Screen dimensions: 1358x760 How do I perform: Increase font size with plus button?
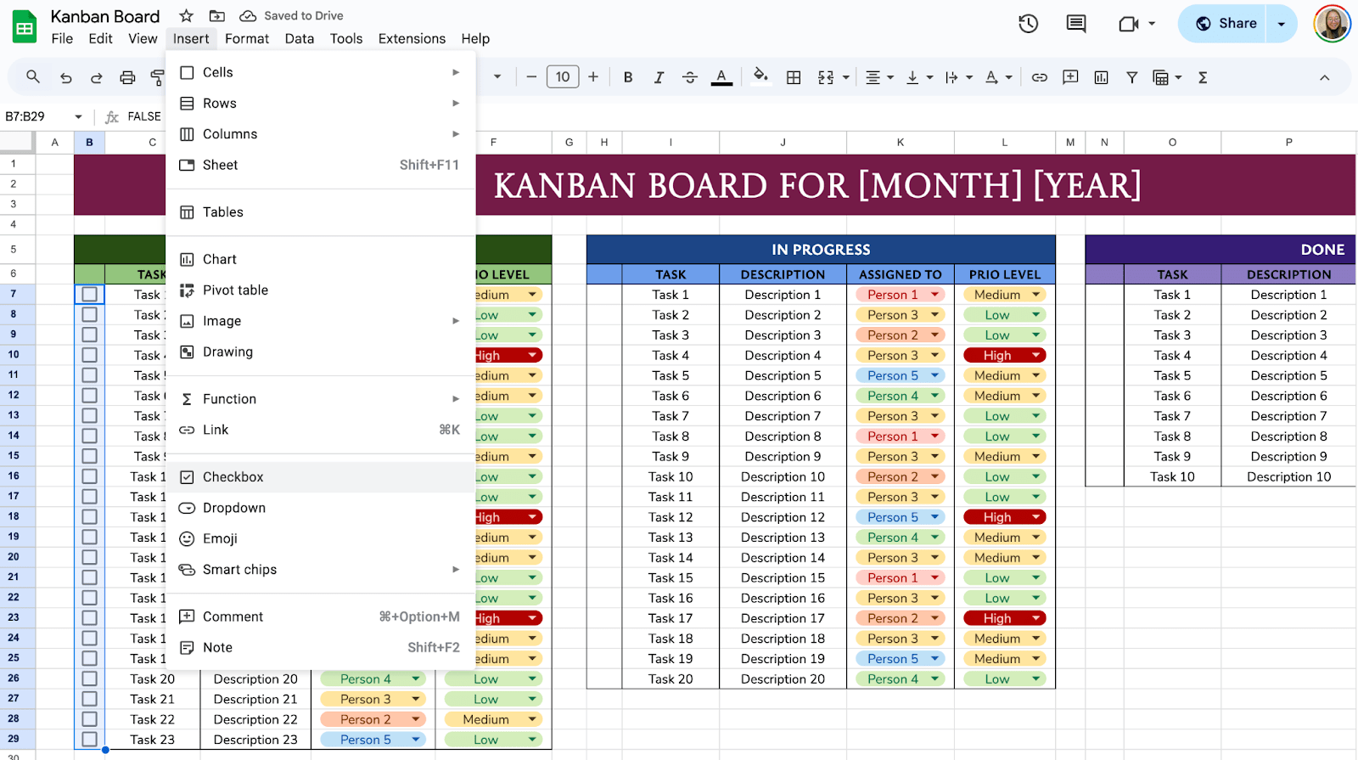pyautogui.click(x=593, y=77)
